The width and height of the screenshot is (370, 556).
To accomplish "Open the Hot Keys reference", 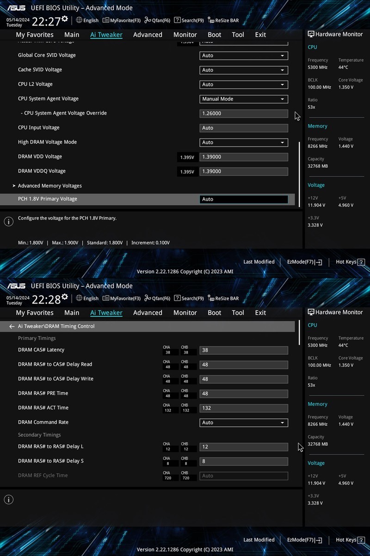I will [350, 262].
